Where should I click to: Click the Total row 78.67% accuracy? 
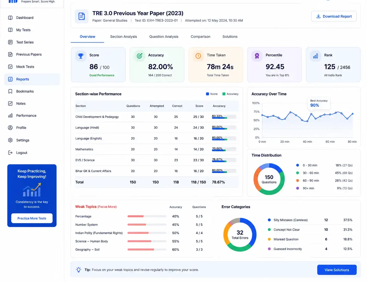tap(218, 182)
